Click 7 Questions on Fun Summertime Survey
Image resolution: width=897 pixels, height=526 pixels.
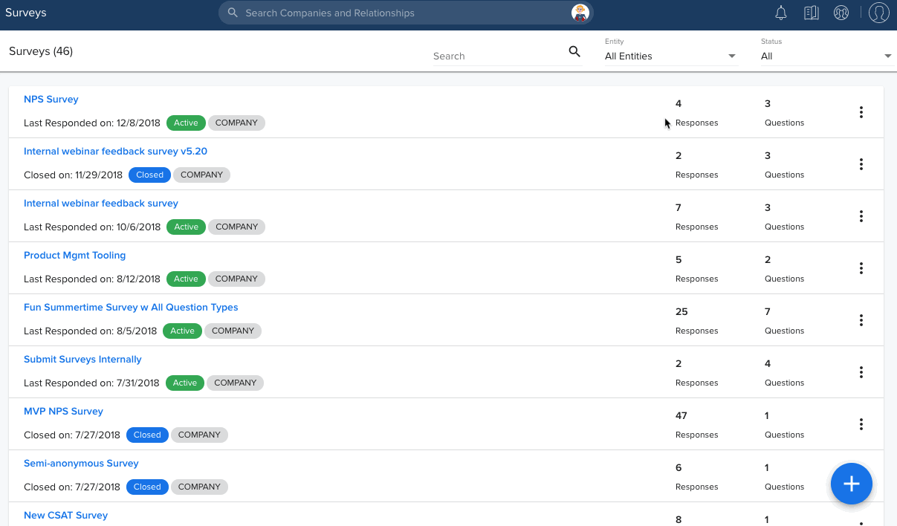(x=784, y=320)
